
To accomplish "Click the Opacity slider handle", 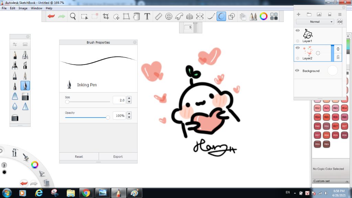I will click(108, 118).
